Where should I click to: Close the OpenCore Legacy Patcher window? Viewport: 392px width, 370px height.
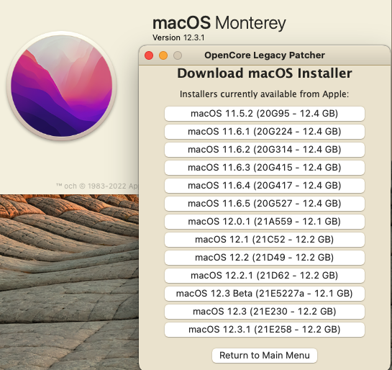pos(149,55)
